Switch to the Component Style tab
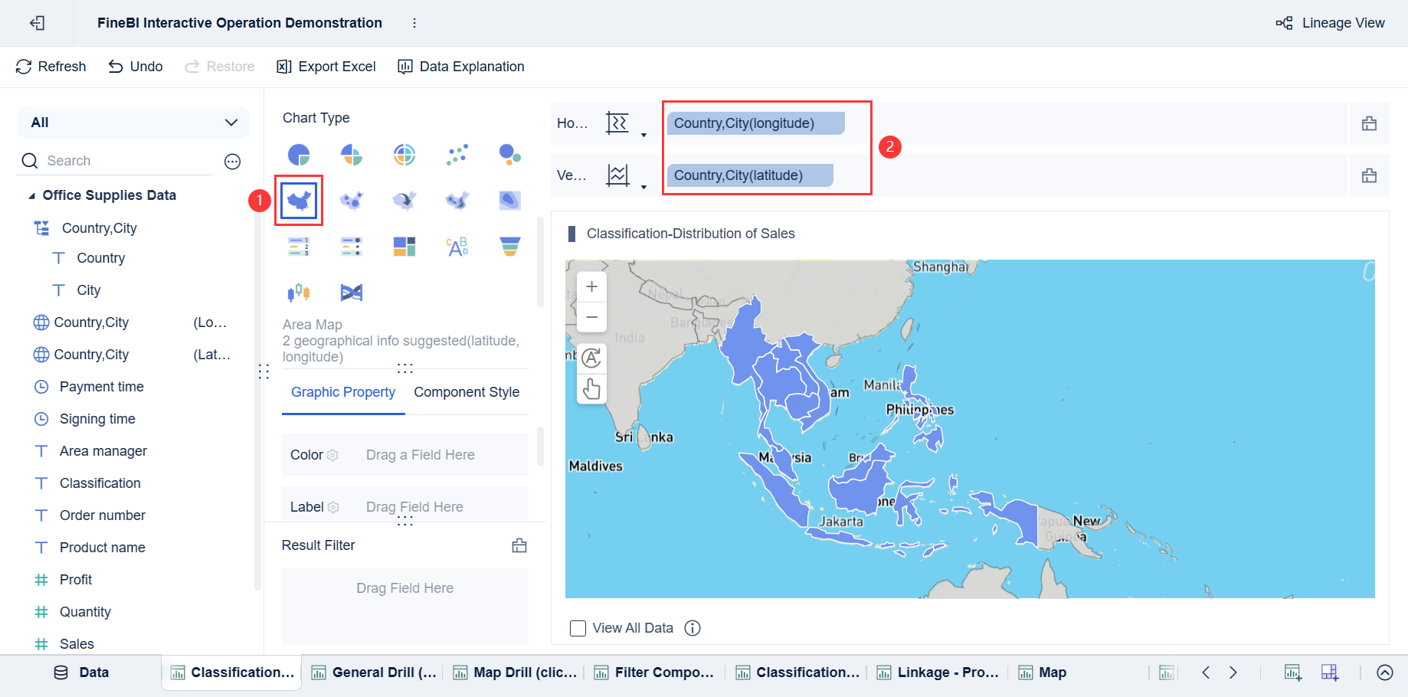Screen dimensions: 1408x697 [x=467, y=392]
